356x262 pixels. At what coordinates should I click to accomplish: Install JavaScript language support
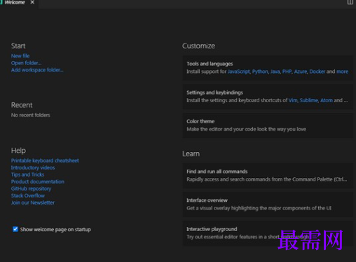239,71
